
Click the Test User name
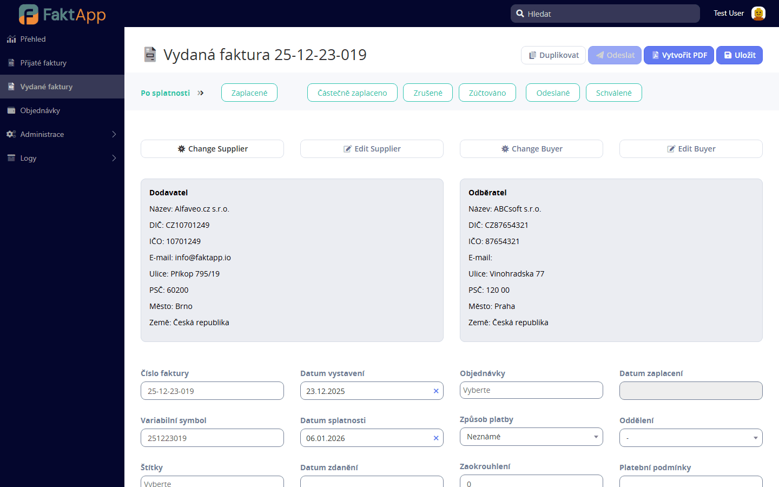[729, 13]
